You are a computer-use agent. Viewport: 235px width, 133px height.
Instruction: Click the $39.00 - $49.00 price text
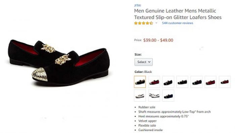click(158, 40)
